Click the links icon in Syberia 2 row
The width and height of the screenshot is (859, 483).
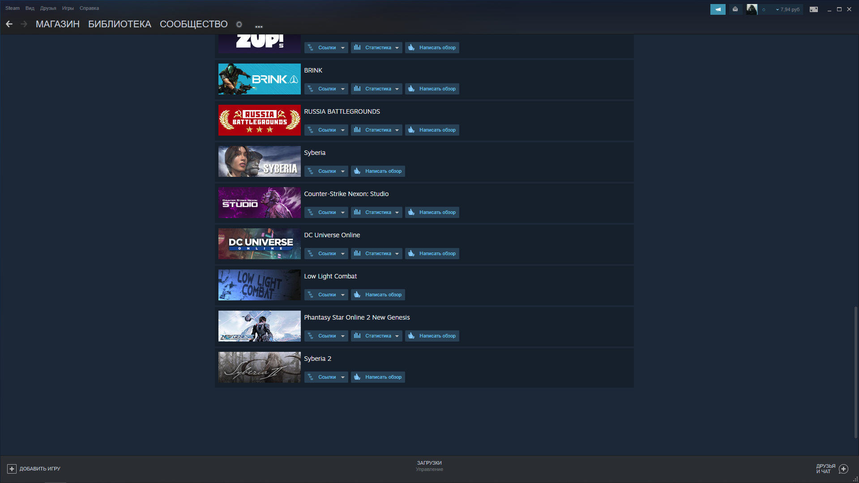click(311, 377)
